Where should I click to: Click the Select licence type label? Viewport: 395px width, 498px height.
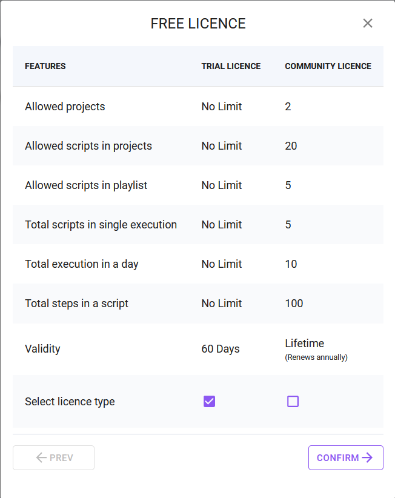[x=70, y=402]
